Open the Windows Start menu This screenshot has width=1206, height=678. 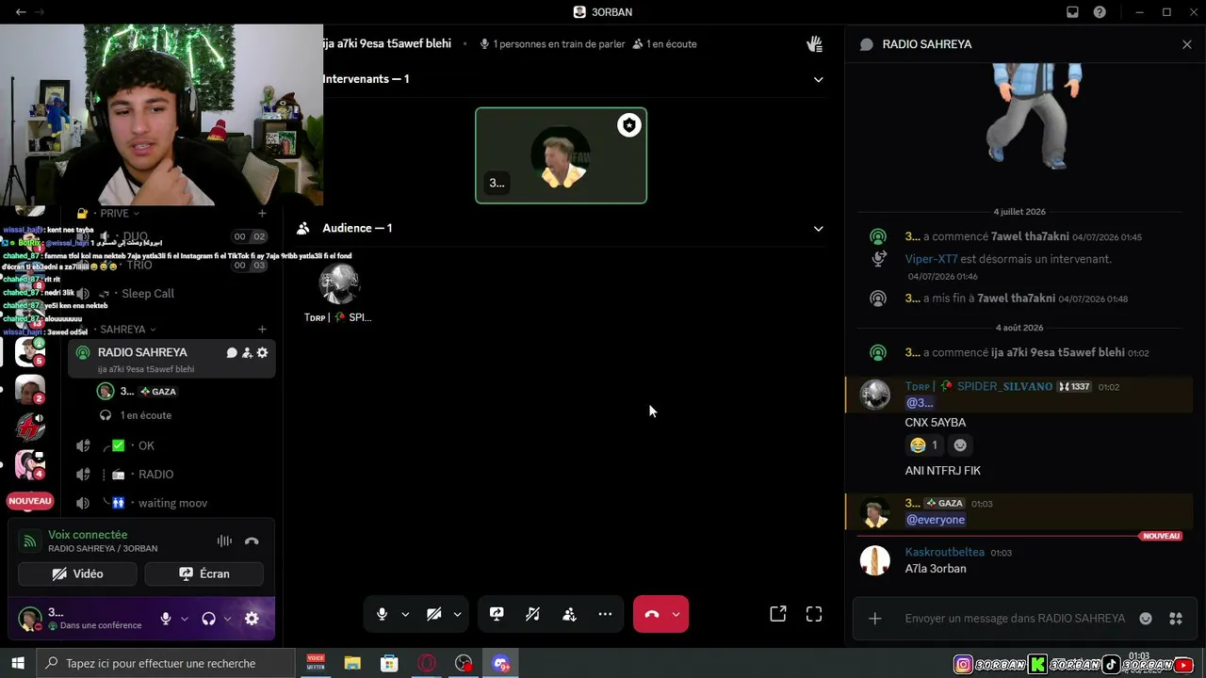pyautogui.click(x=17, y=663)
